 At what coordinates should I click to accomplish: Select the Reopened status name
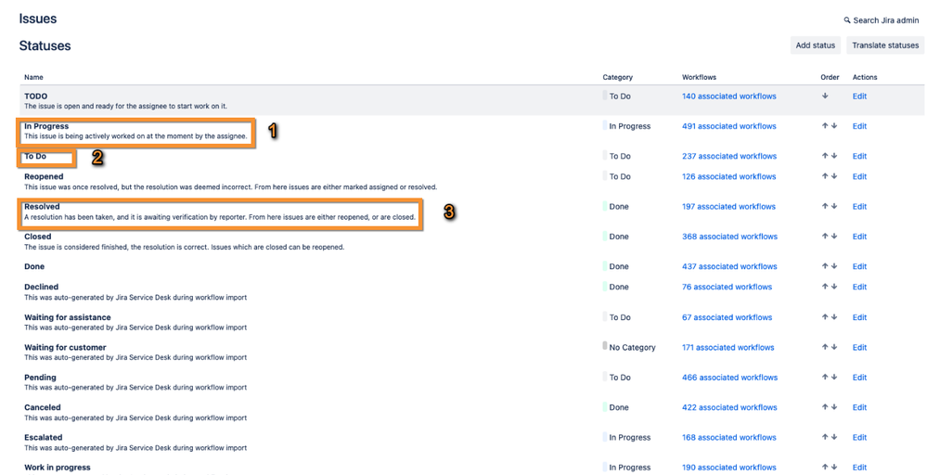[x=44, y=176]
